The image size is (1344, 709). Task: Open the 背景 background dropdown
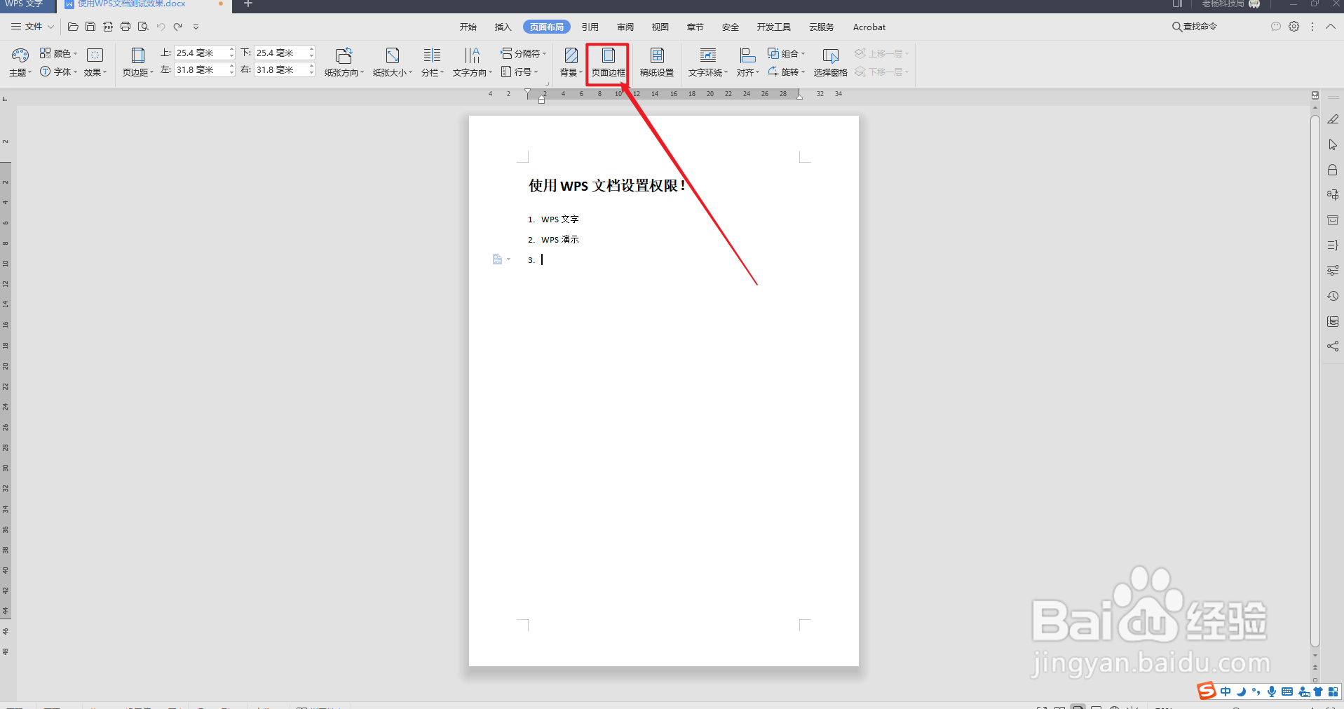[571, 62]
